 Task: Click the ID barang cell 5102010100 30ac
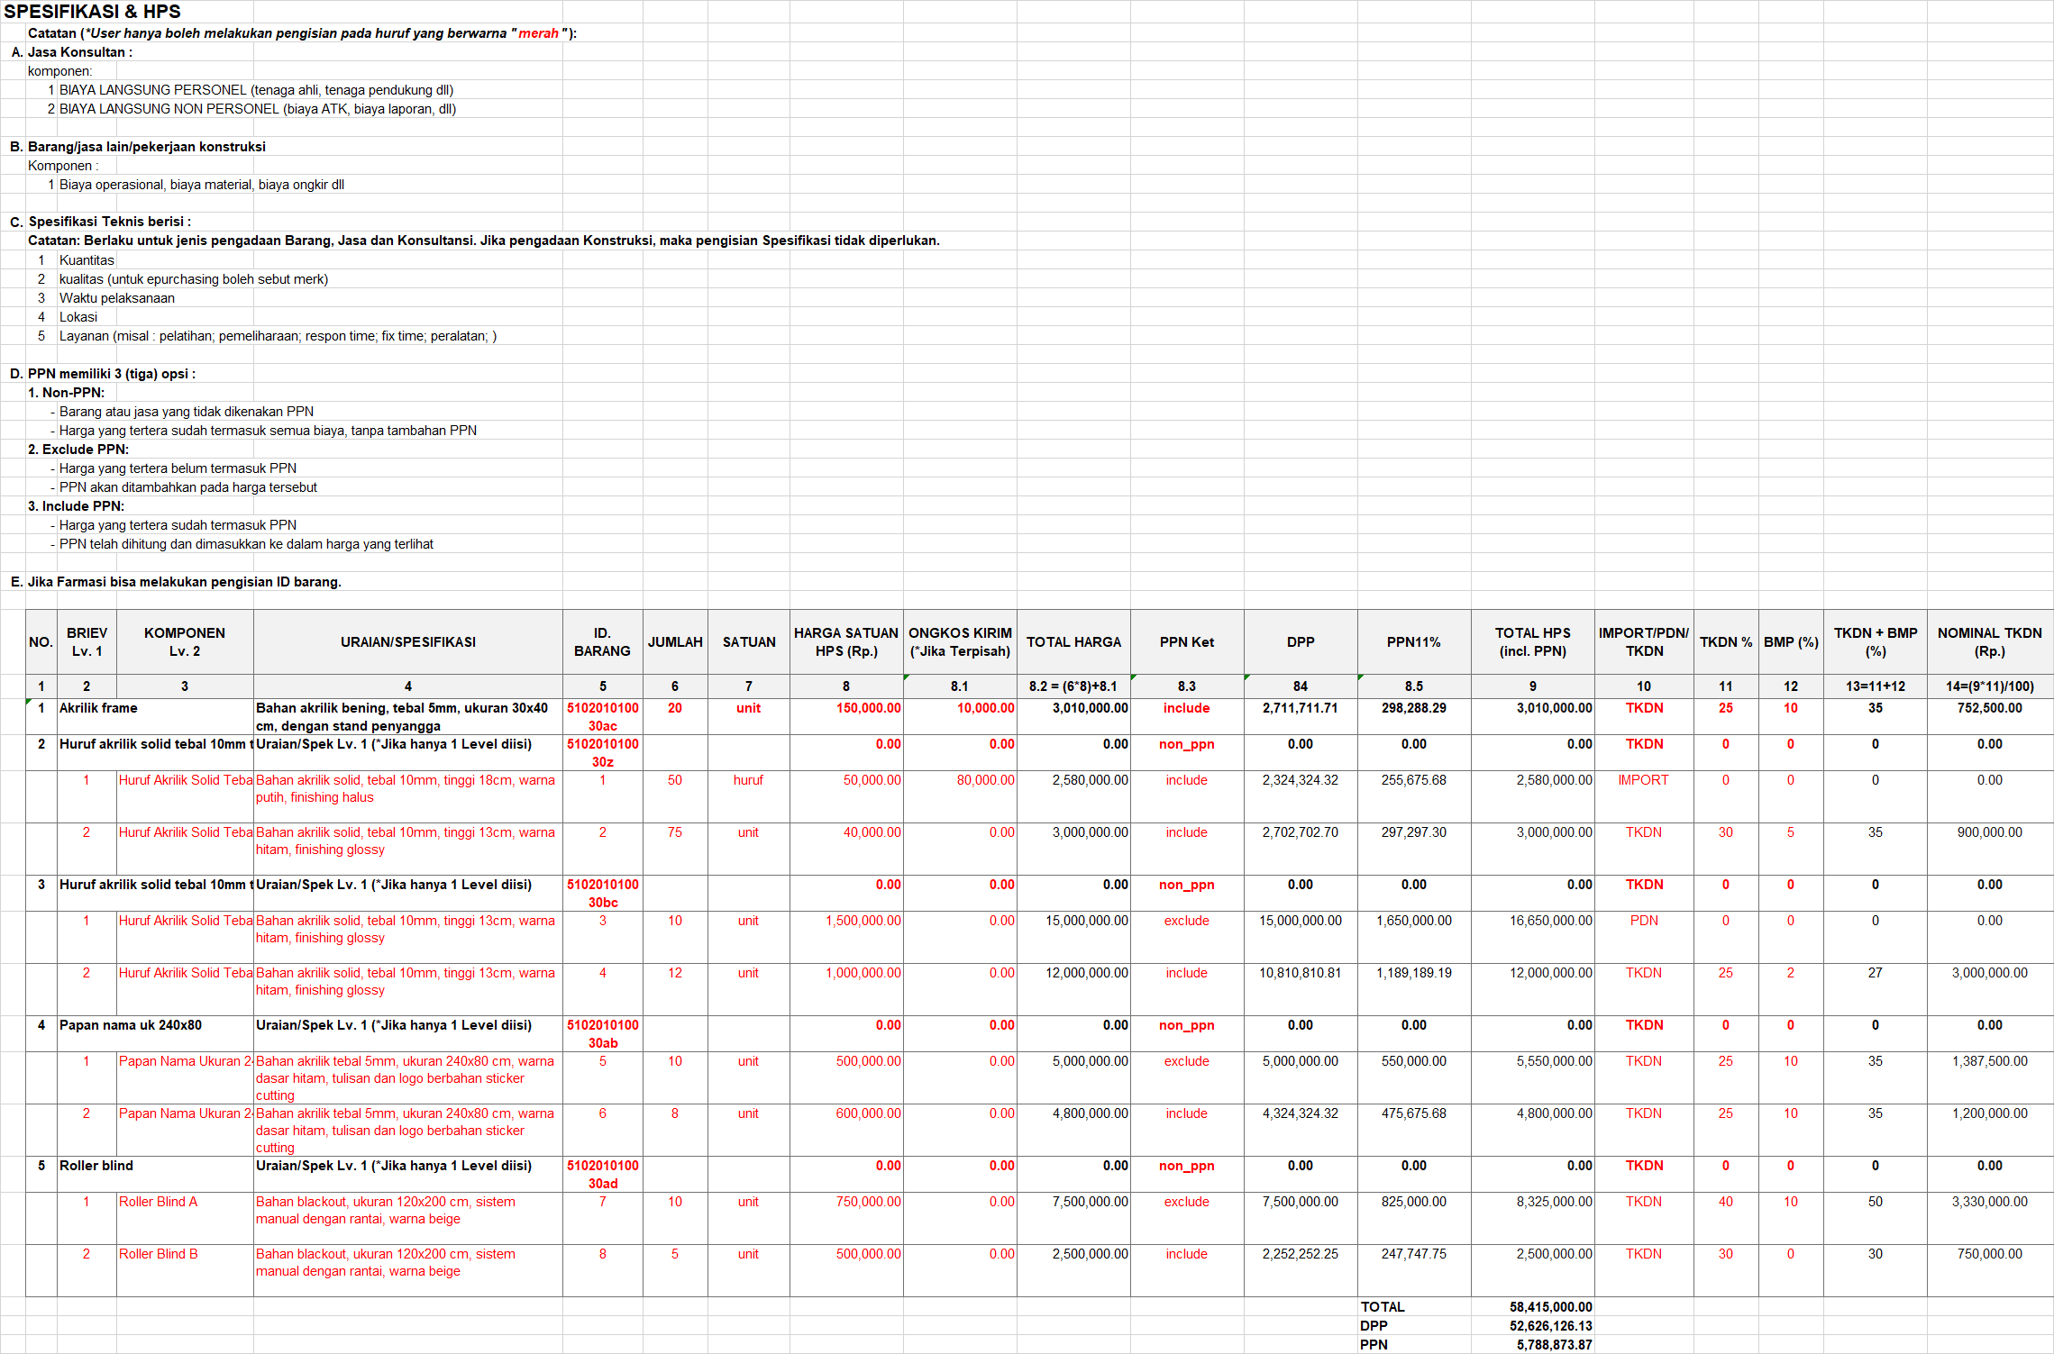click(602, 716)
